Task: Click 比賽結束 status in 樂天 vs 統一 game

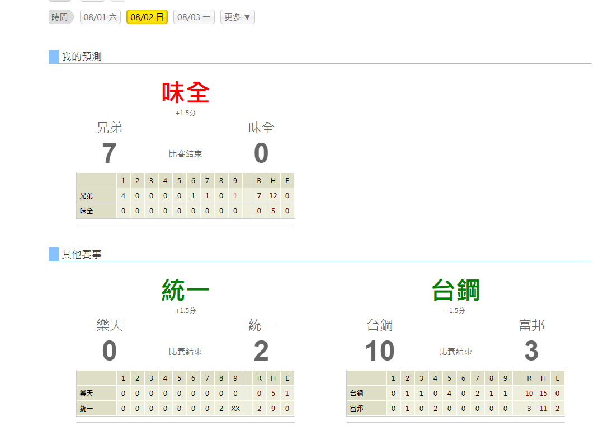Action: coord(186,352)
